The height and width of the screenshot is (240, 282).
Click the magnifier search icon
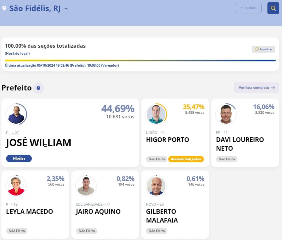pyautogui.click(x=273, y=8)
